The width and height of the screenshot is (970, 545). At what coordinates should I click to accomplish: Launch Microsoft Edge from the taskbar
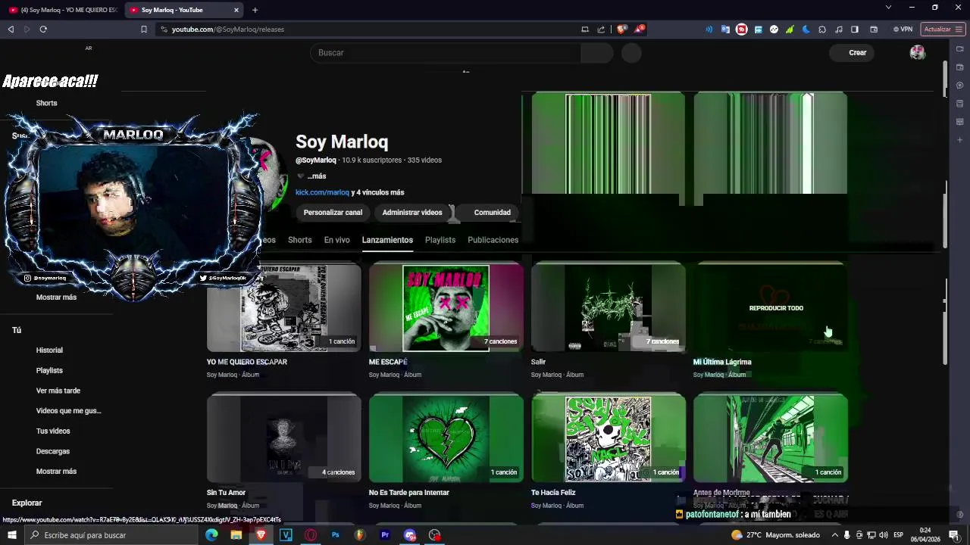(x=211, y=535)
